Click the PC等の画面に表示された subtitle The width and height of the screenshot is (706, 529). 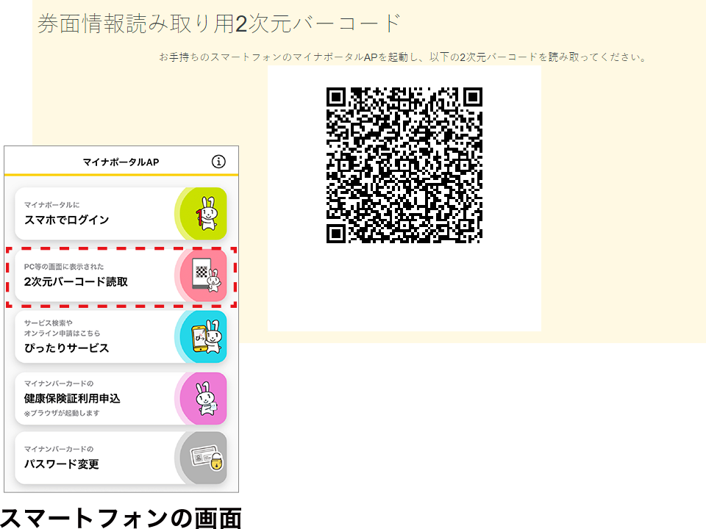(64, 266)
